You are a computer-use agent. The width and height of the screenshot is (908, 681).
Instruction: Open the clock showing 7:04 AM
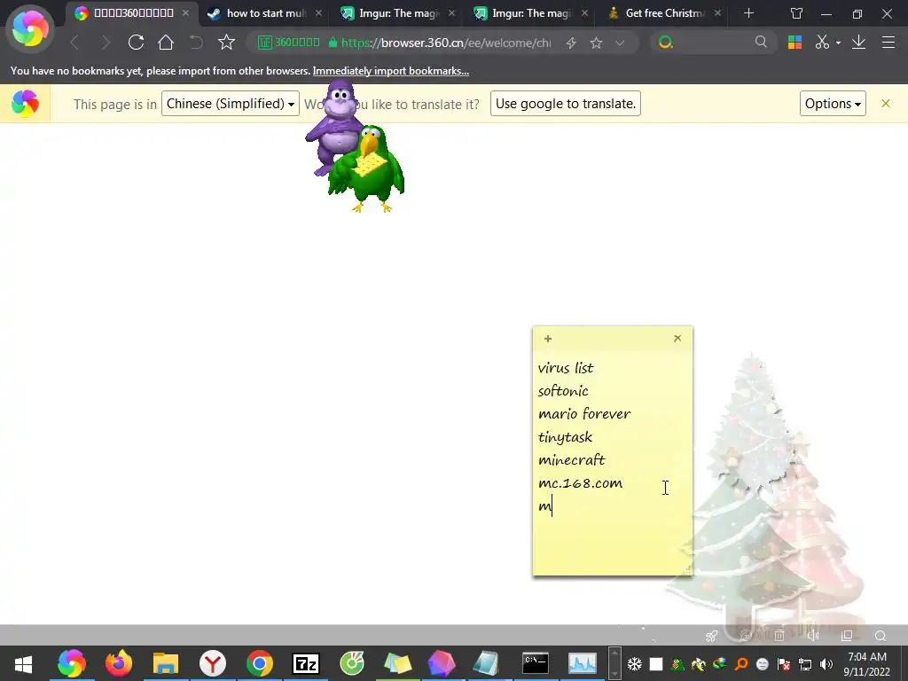(867, 663)
